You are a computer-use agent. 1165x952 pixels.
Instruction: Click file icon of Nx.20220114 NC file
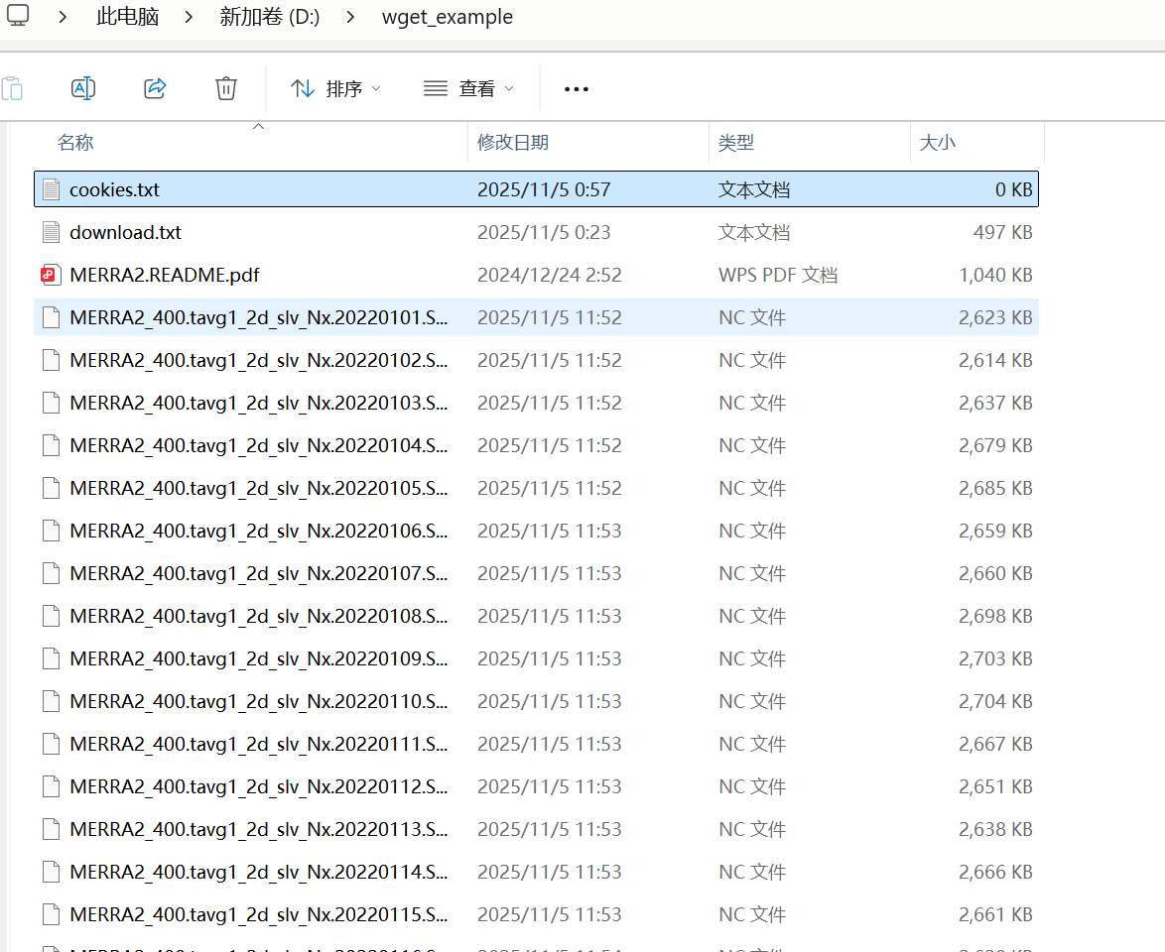pyautogui.click(x=51, y=872)
